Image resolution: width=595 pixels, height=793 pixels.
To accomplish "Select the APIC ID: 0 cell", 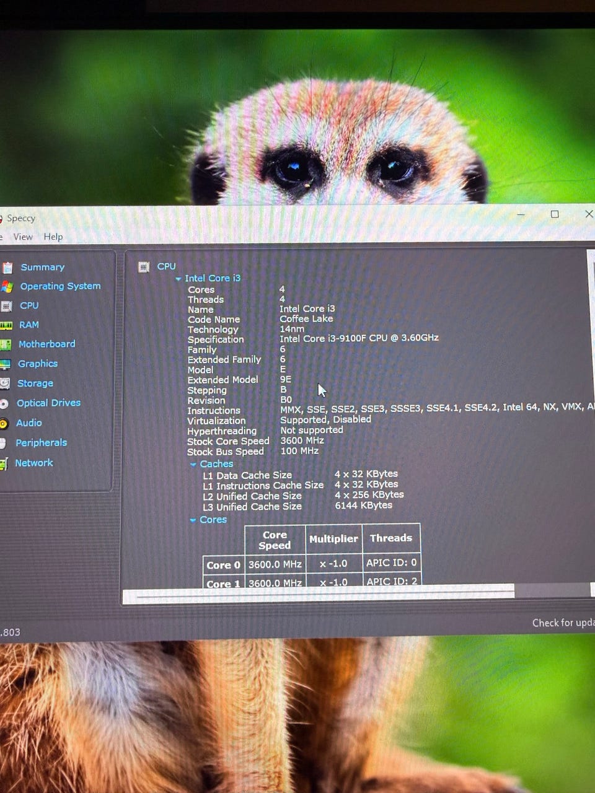I will click(391, 563).
